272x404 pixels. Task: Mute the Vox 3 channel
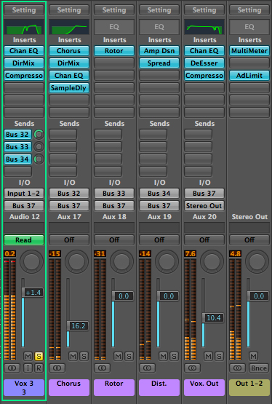[28, 357]
